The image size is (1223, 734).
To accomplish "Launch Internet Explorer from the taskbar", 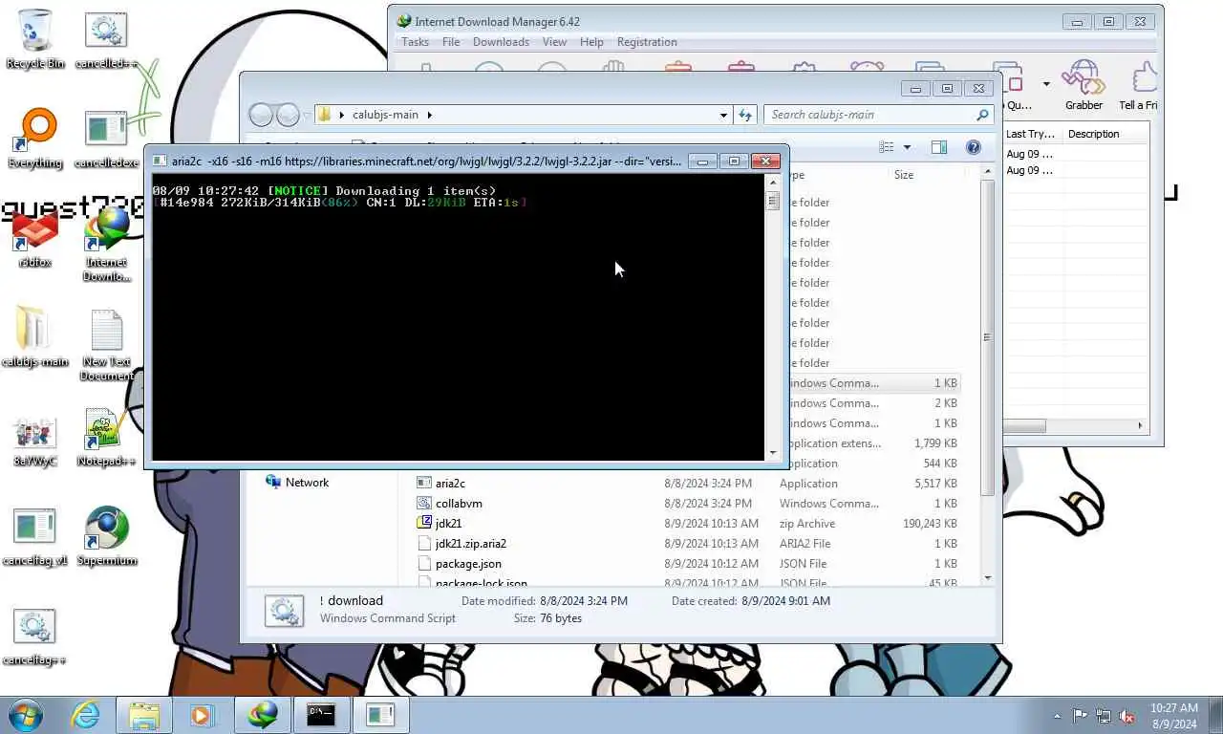I will pos(86,714).
